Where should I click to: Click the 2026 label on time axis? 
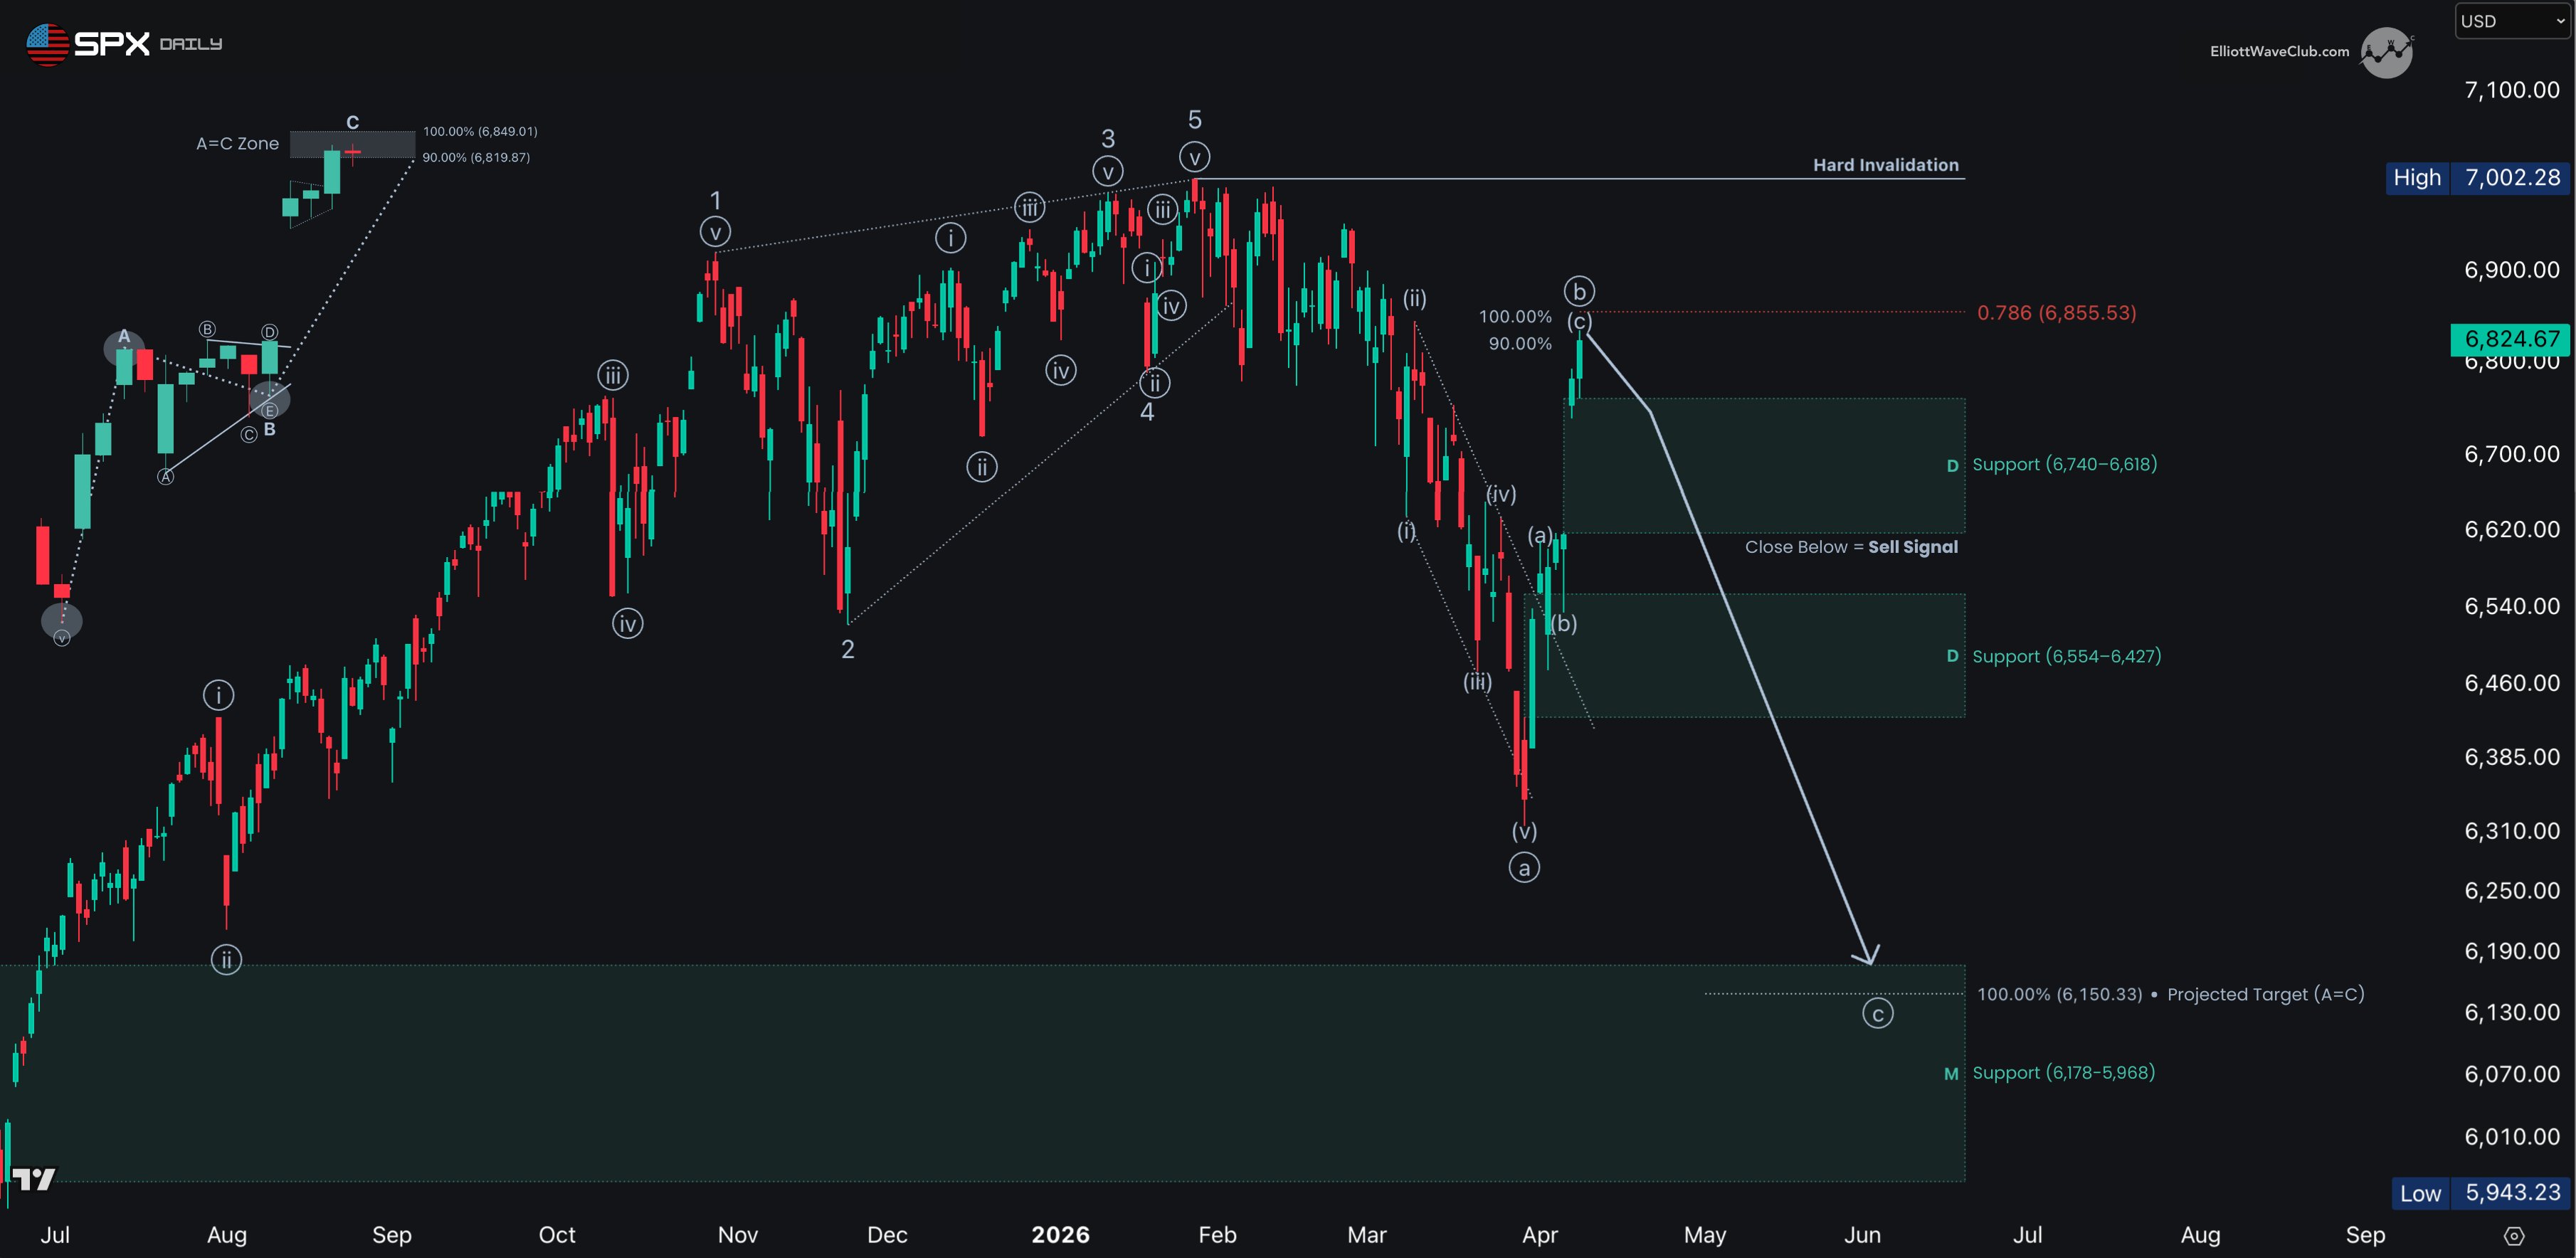(1060, 1235)
